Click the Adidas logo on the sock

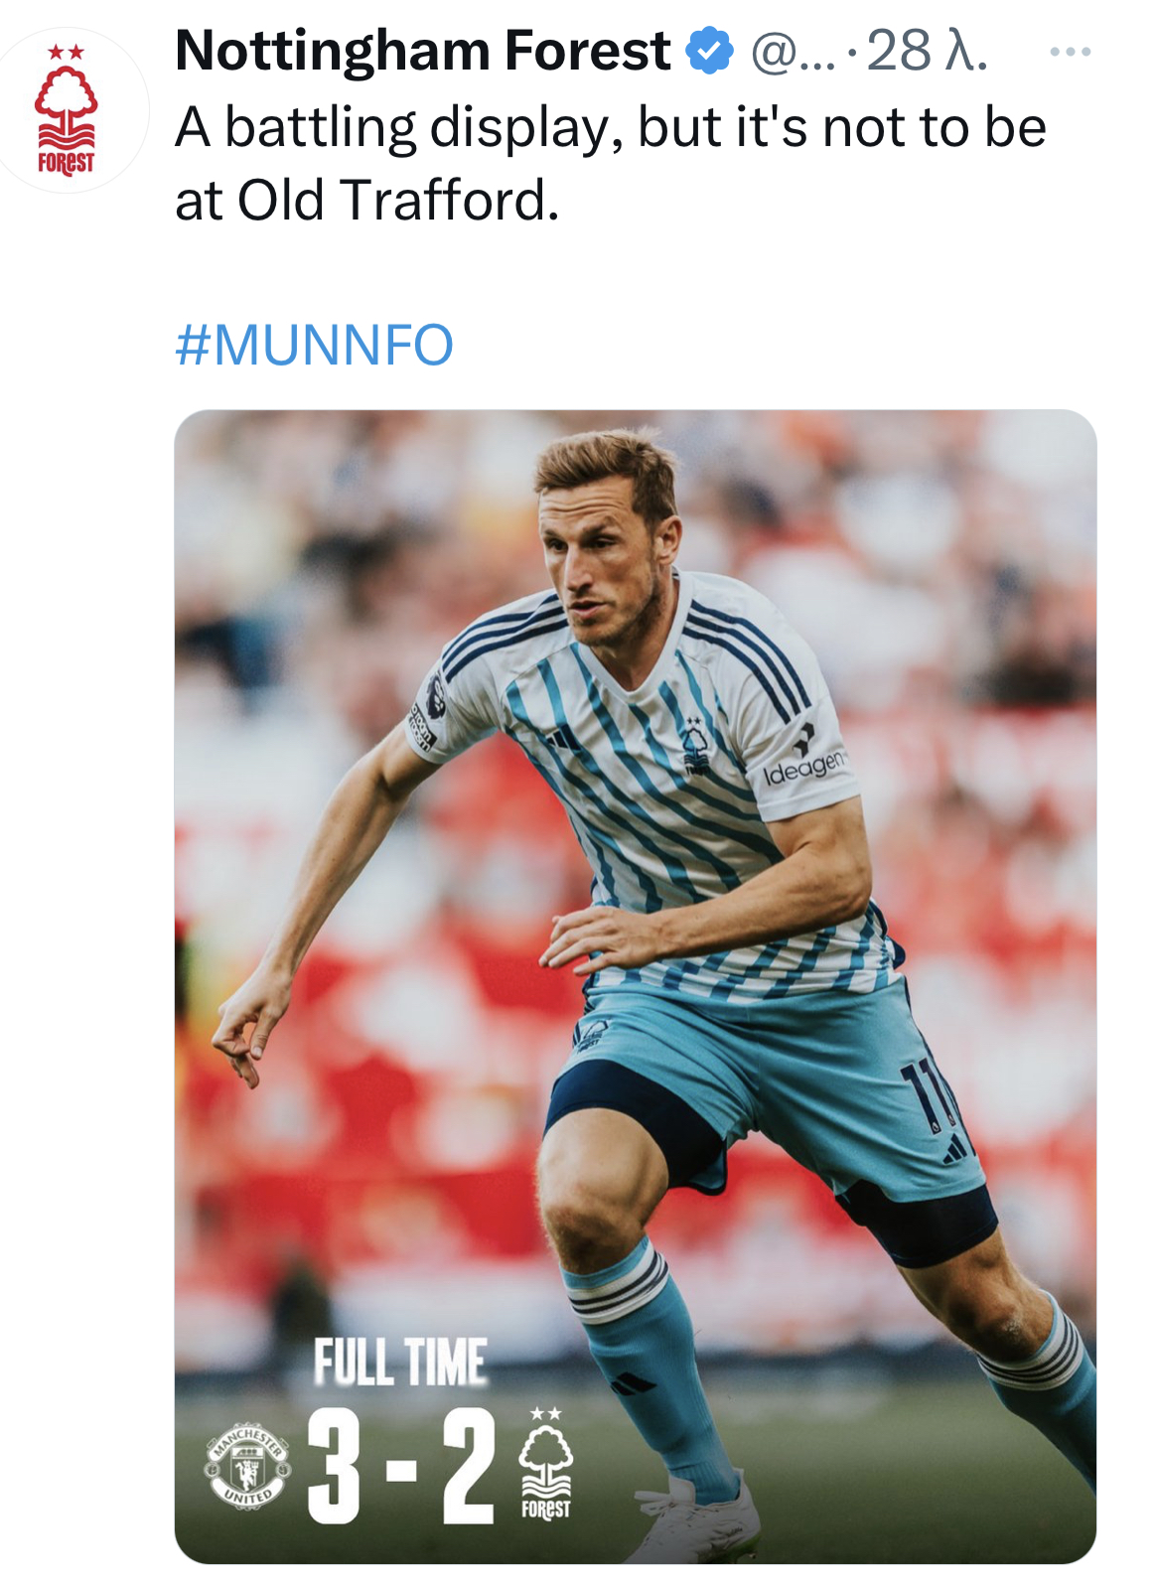632,1382
